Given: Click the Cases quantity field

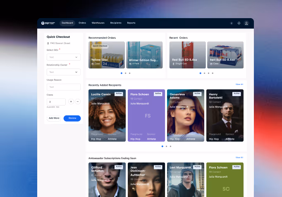Looking at the screenshot, I should point(56,102).
